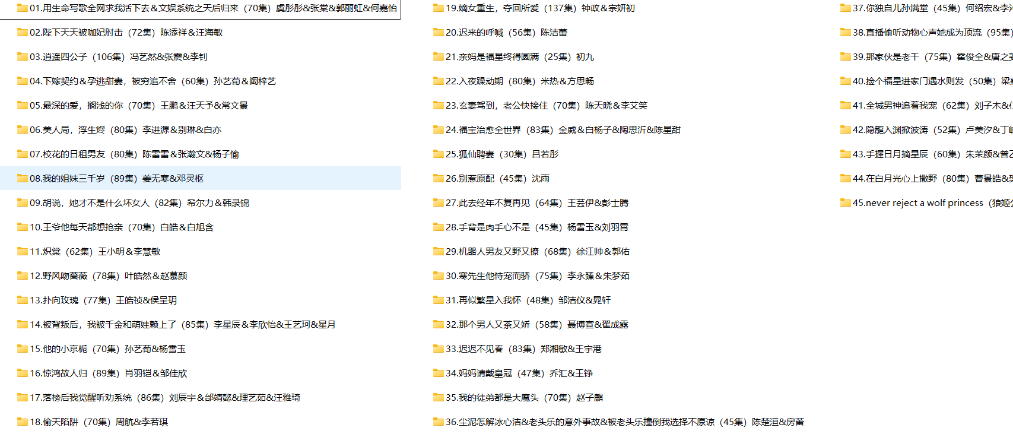Select the folder name 02.陛下天天被咖妃肘击

[77, 32]
